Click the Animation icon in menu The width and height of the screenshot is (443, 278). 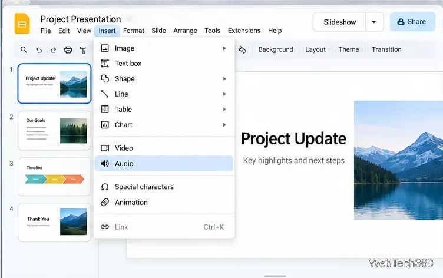(x=105, y=202)
